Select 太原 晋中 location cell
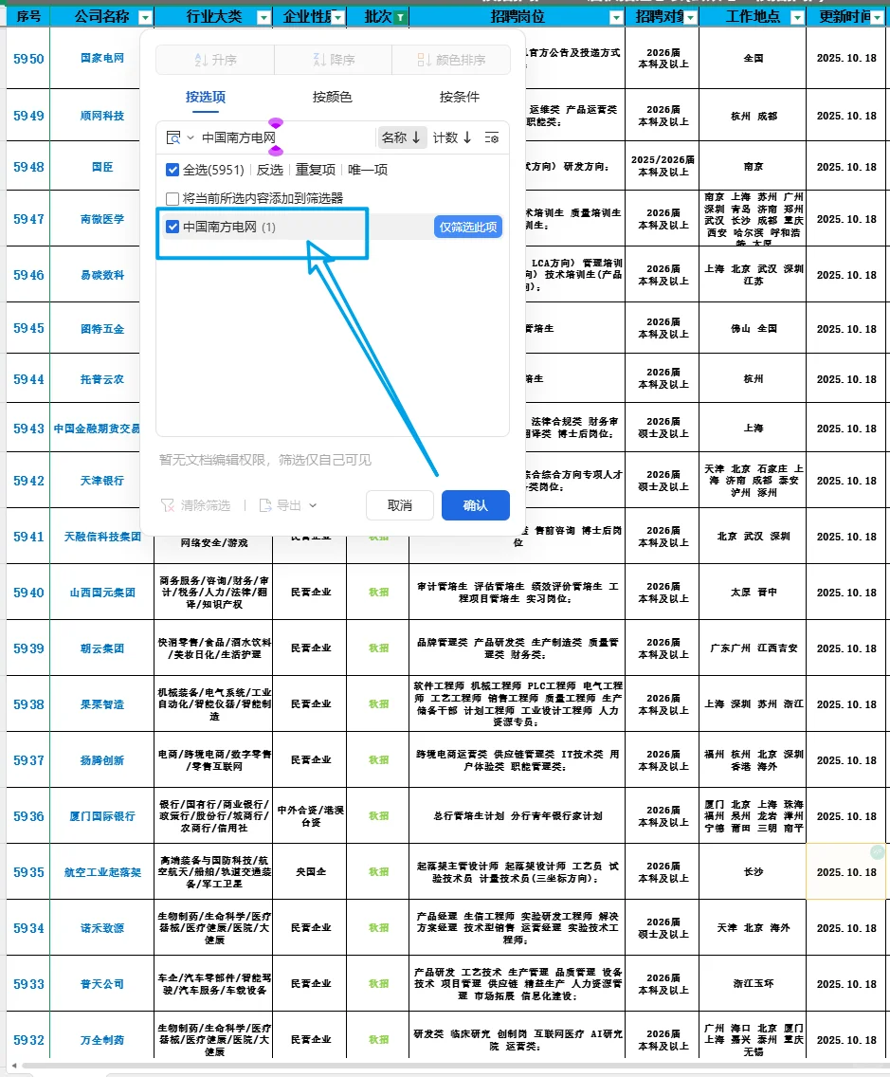890x1077 pixels. click(x=753, y=593)
